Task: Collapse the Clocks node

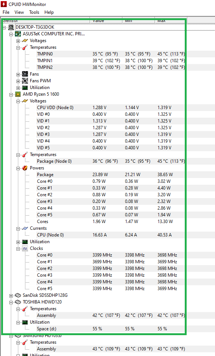Action: pyautogui.click(x=18, y=249)
